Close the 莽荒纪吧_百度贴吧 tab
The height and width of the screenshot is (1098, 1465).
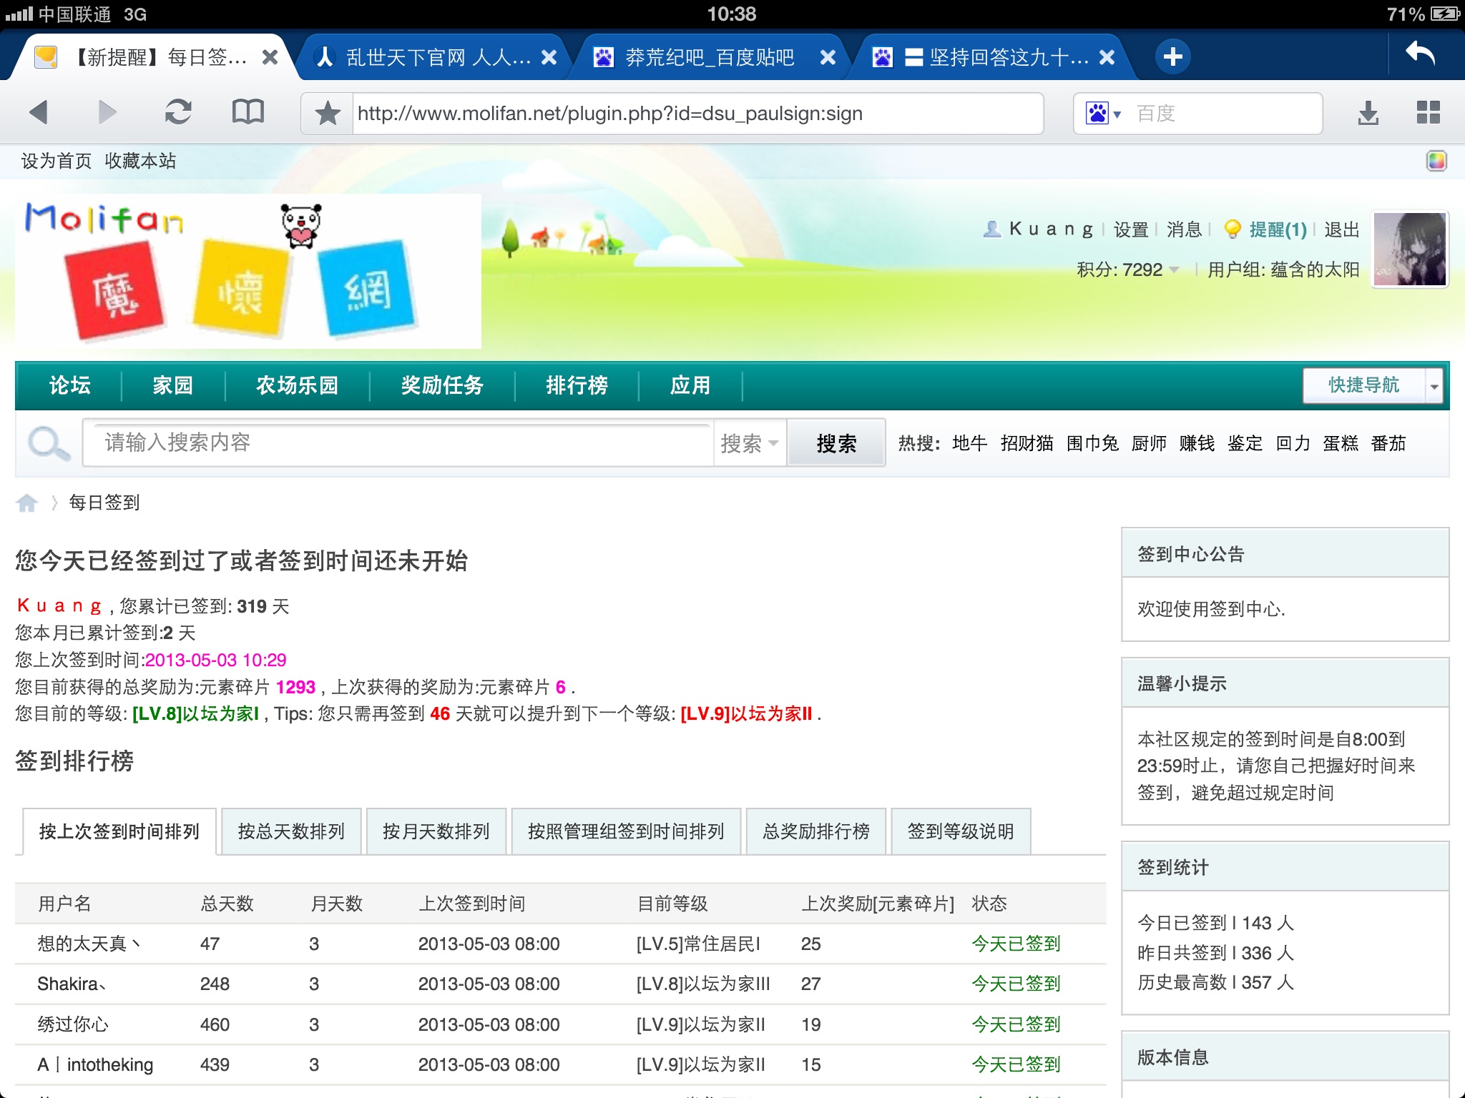[x=828, y=57]
